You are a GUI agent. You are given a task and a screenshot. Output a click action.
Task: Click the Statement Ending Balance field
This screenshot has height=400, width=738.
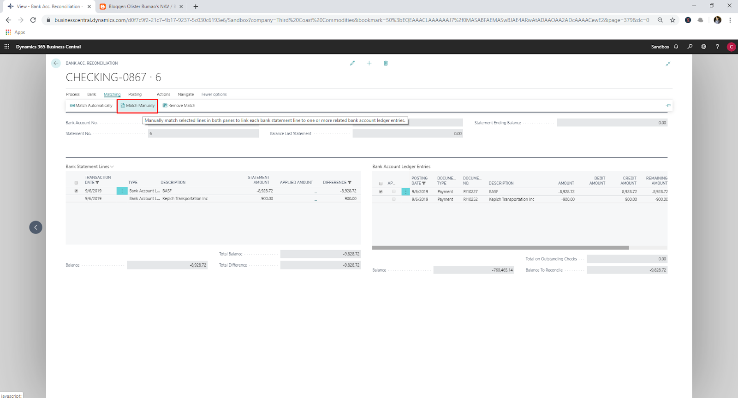[612, 123]
